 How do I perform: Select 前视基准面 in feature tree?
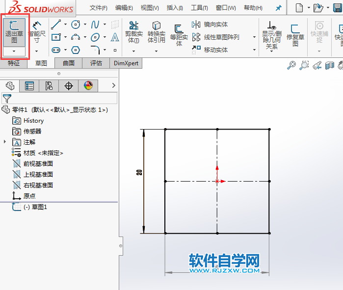[x=38, y=163]
